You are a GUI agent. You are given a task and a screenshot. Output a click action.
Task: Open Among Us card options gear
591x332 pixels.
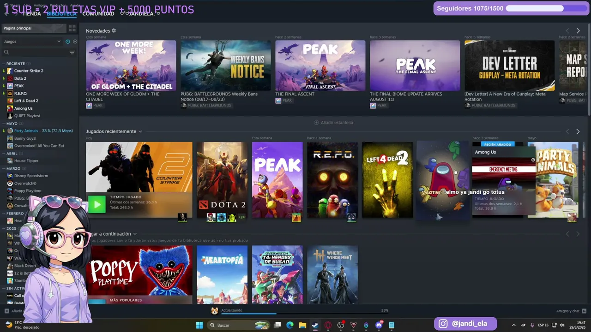[x=533, y=160]
